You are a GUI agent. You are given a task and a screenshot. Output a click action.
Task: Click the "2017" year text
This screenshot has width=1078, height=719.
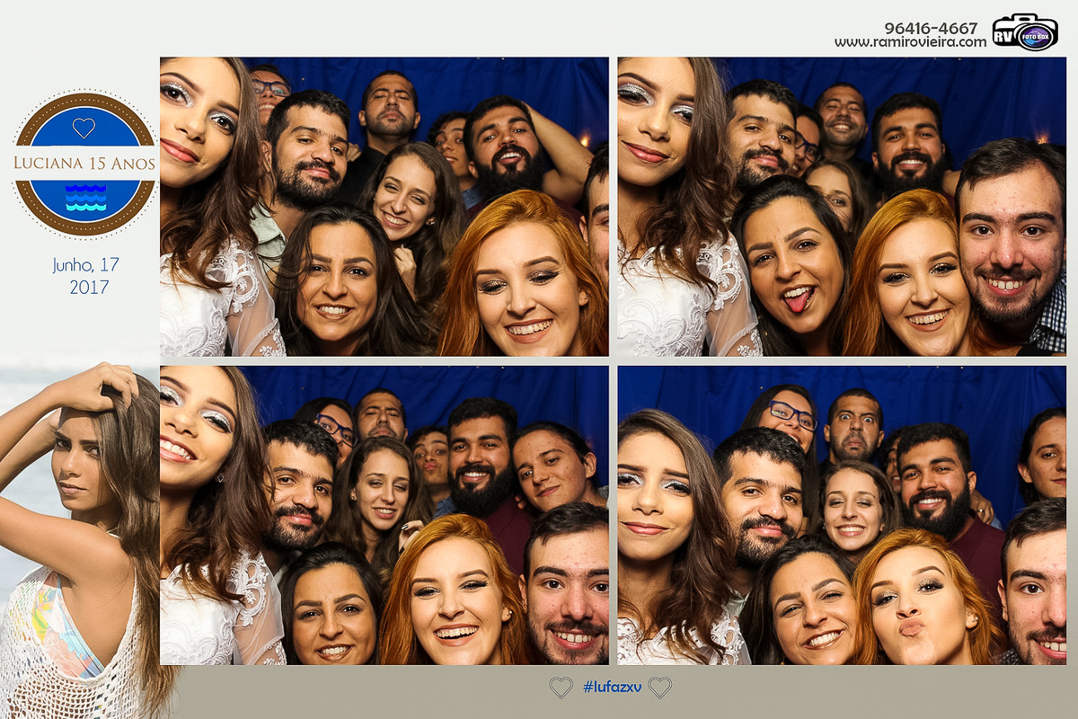(89, 288)
